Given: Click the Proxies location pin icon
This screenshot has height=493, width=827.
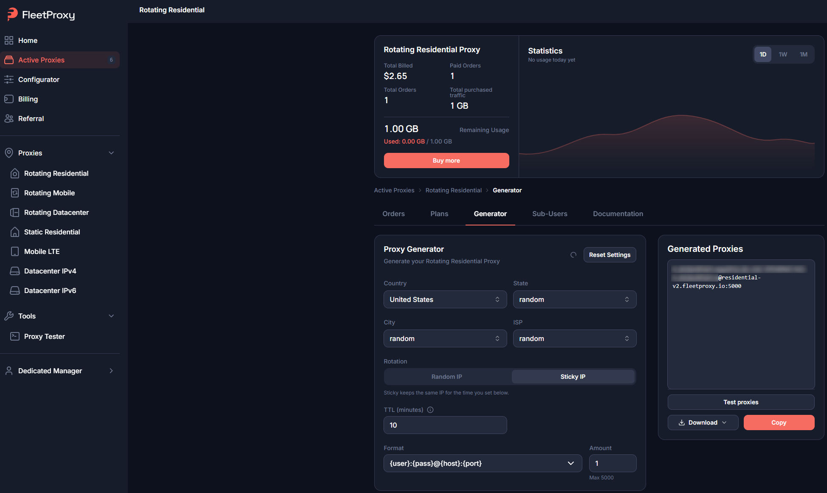Looking at the screenshot, I should (x=9, y=153).
